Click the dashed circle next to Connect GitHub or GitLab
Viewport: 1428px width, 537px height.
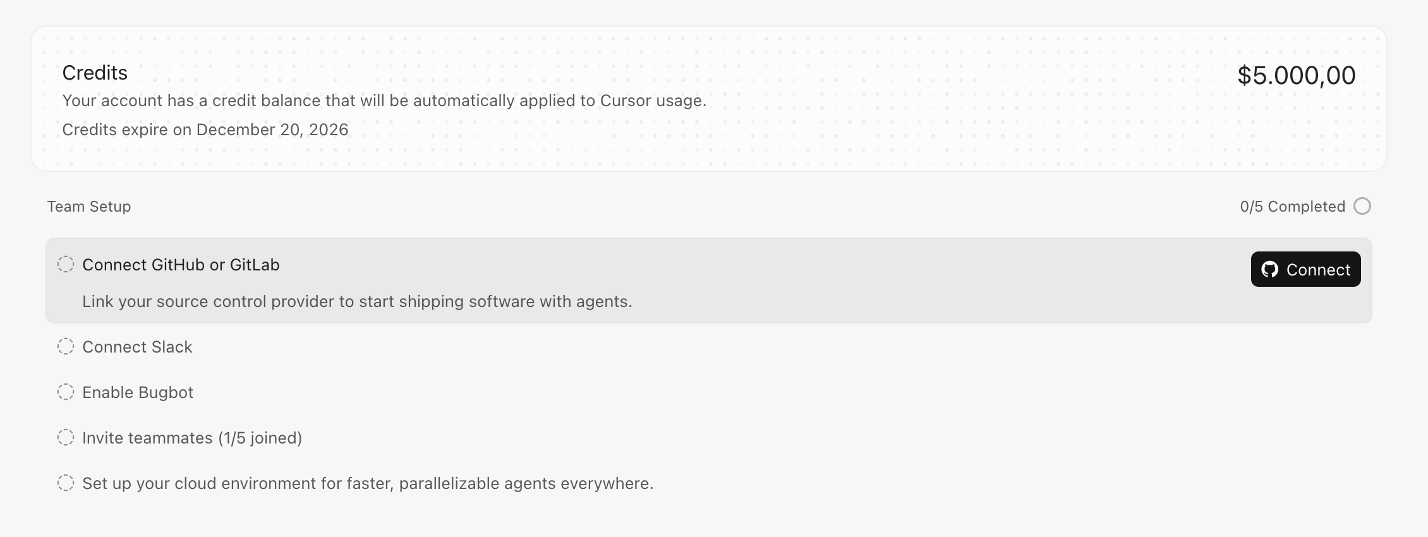pos(66,264)
